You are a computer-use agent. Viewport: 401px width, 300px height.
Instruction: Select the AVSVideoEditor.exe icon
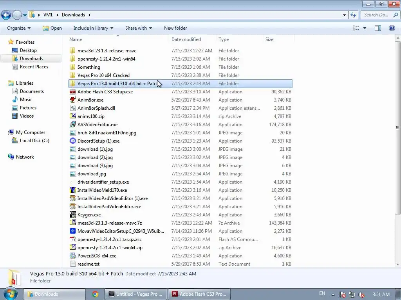(72, 125)
